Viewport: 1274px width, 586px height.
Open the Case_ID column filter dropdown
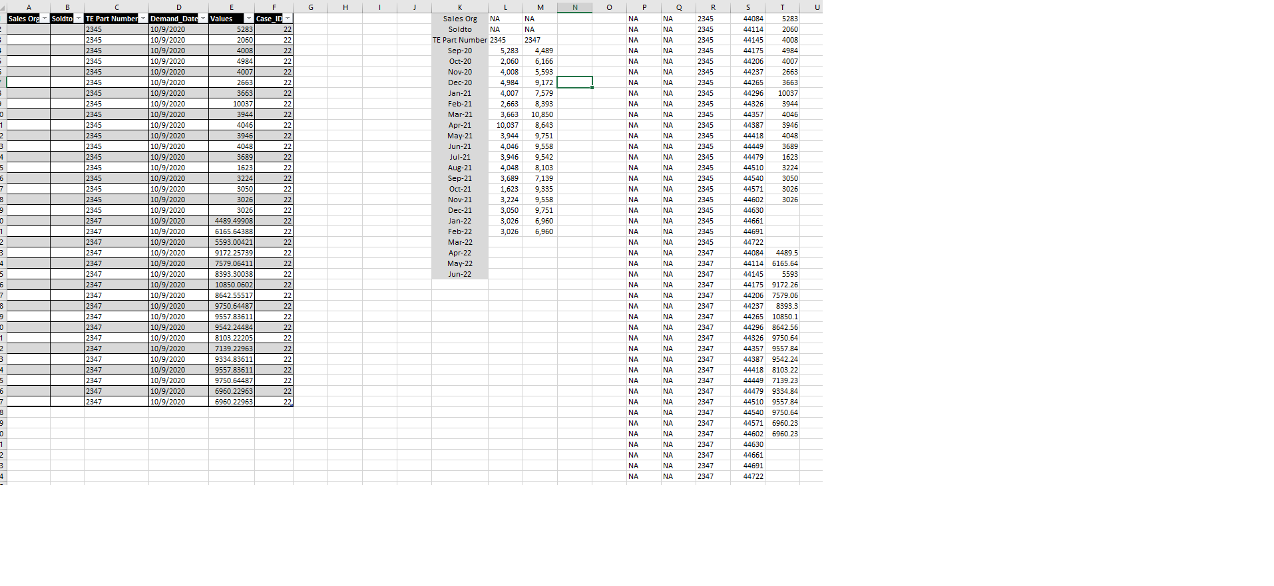288,19
